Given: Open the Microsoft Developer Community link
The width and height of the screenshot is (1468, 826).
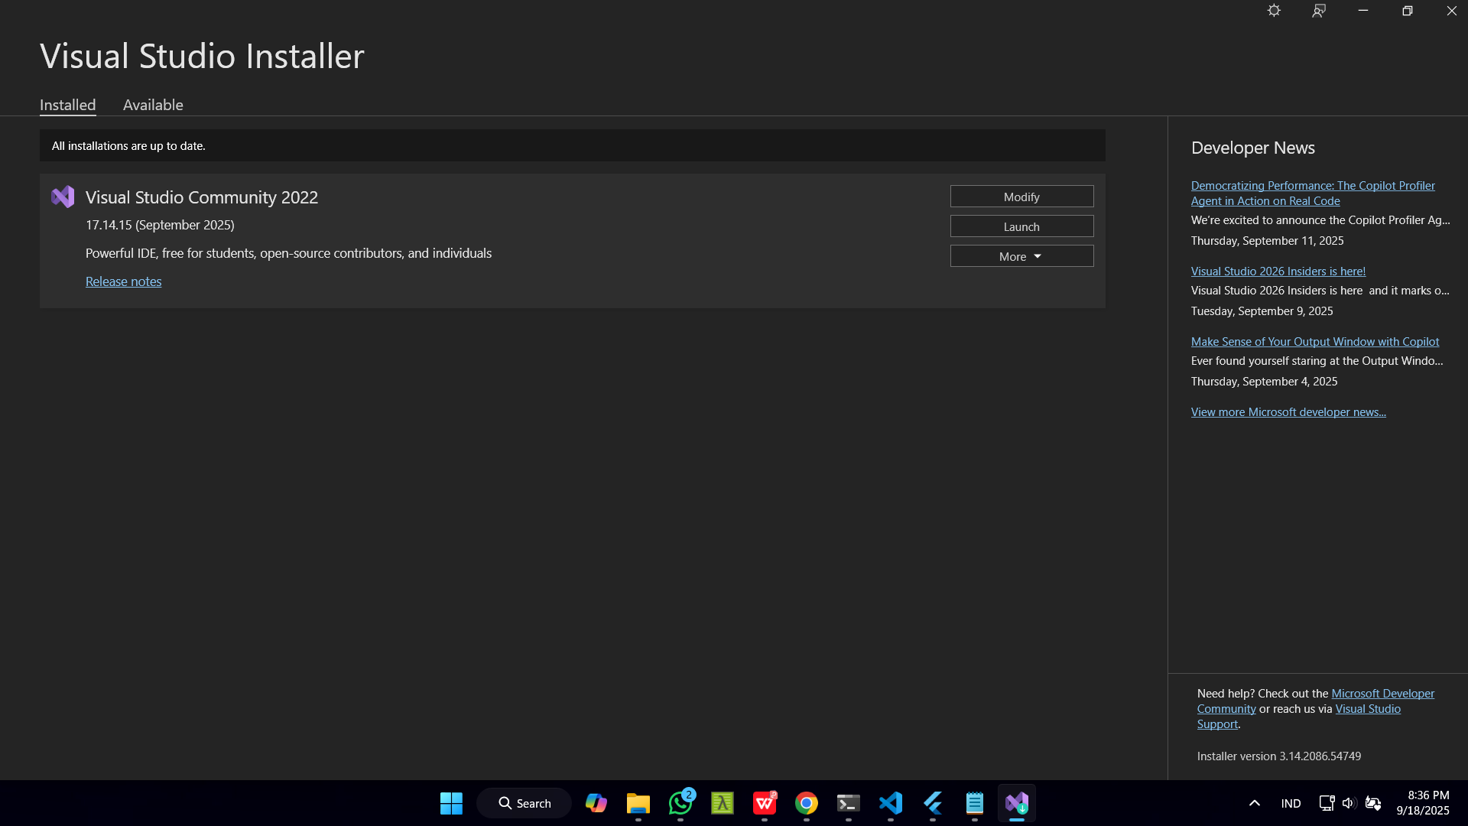Looking at the screenshot, I should pyautogui.click(x=1382, y=694).
